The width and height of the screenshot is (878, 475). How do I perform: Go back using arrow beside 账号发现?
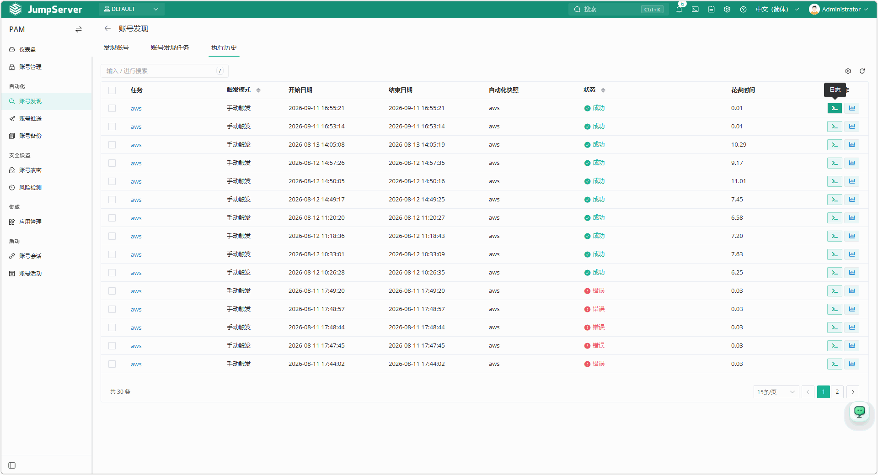point(107,28)
